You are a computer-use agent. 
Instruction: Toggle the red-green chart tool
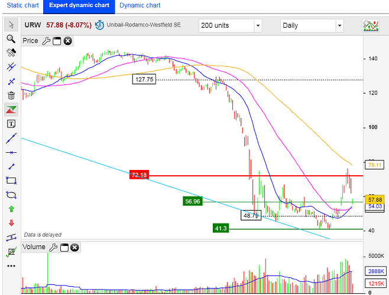coord(11,109)
